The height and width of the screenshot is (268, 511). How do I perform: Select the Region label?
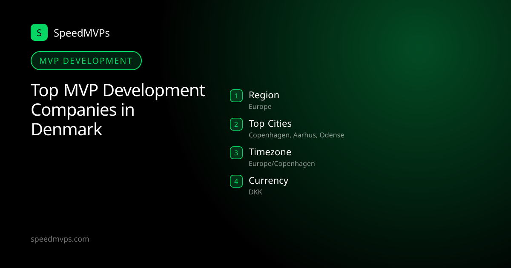[264, 95]
